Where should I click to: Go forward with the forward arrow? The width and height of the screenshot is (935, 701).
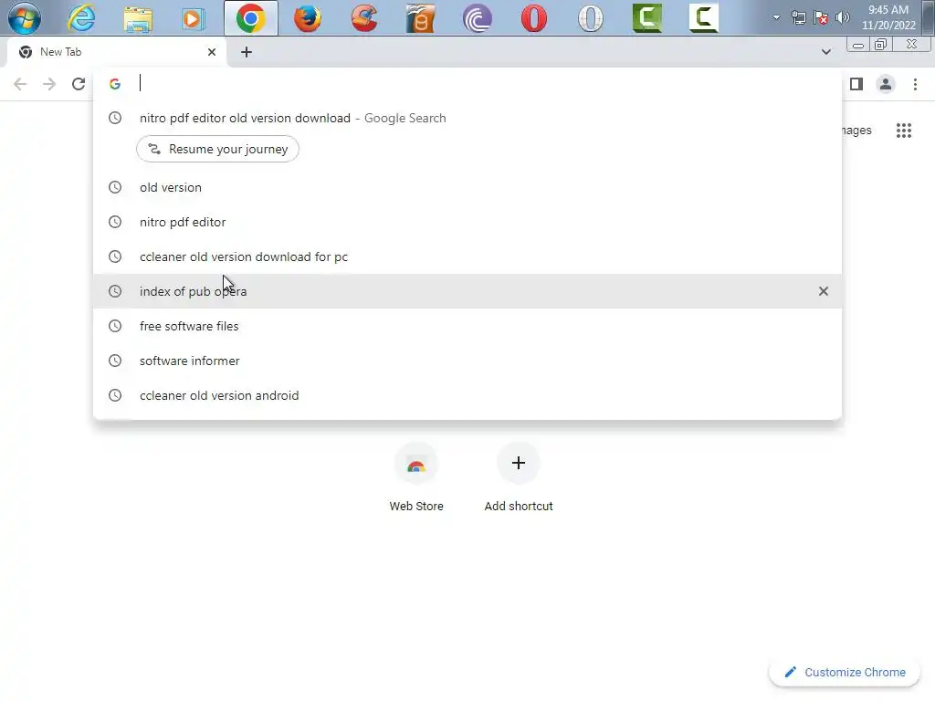[49, 84]
